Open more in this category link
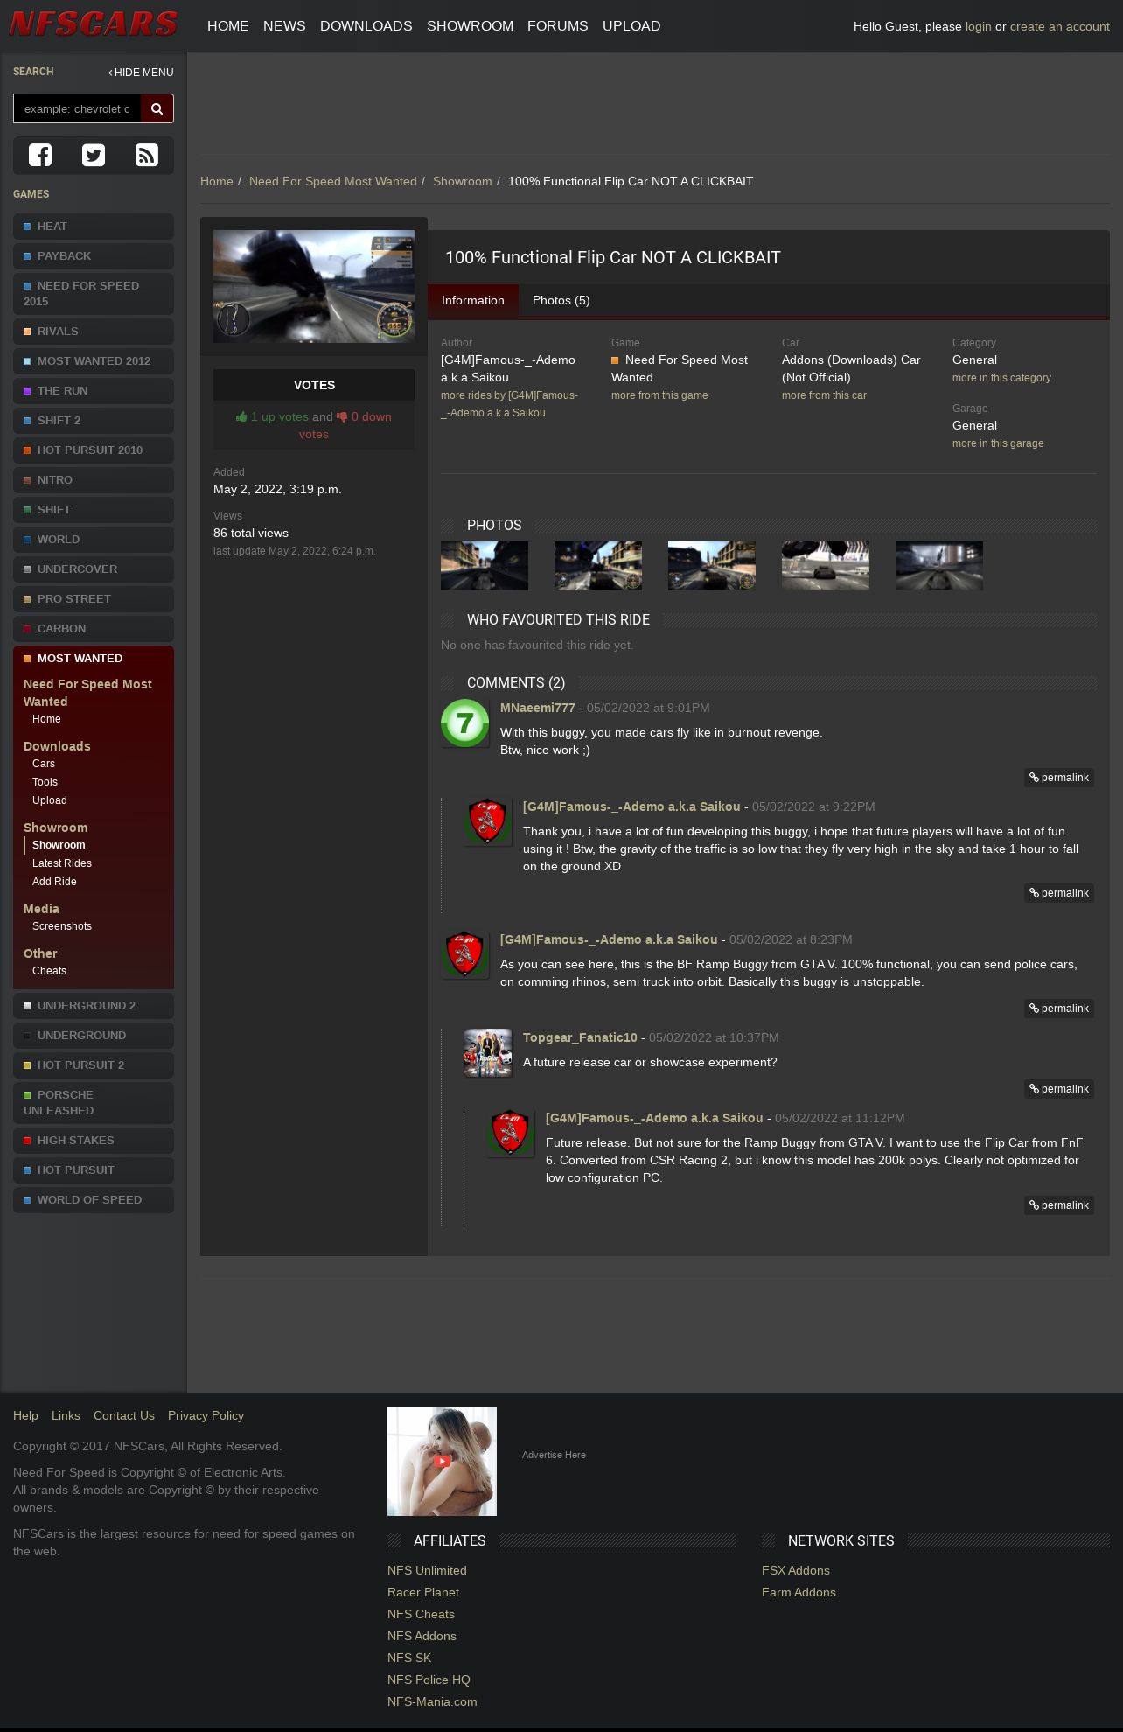Image resolution: width=1123 pixels, height=1732 pixels. click(1001, 378)
